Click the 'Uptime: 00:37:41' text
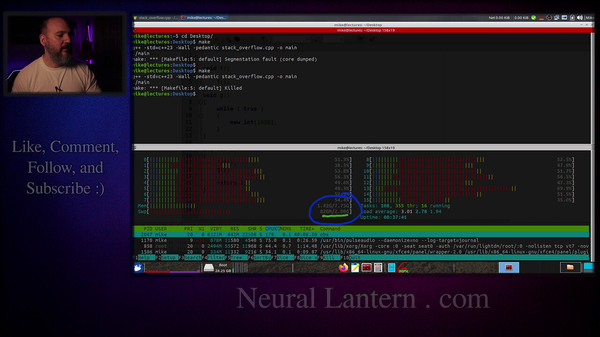Image resolution: width=600 pixels, height=337 pixels. click(383, 217)
